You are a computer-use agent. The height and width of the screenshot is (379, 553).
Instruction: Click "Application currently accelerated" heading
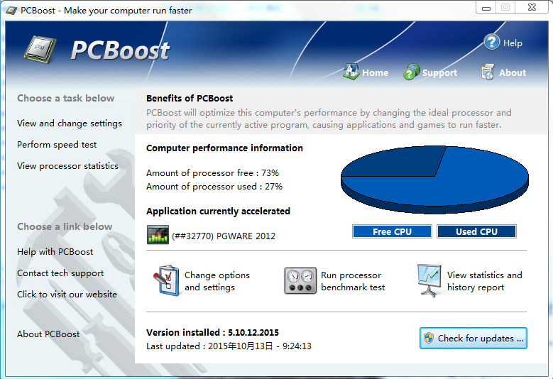219,212
